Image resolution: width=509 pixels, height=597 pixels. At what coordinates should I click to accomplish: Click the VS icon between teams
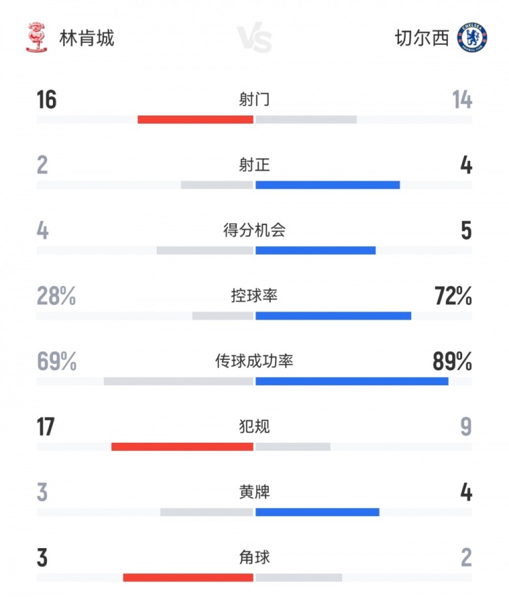(x=254, y=39)
